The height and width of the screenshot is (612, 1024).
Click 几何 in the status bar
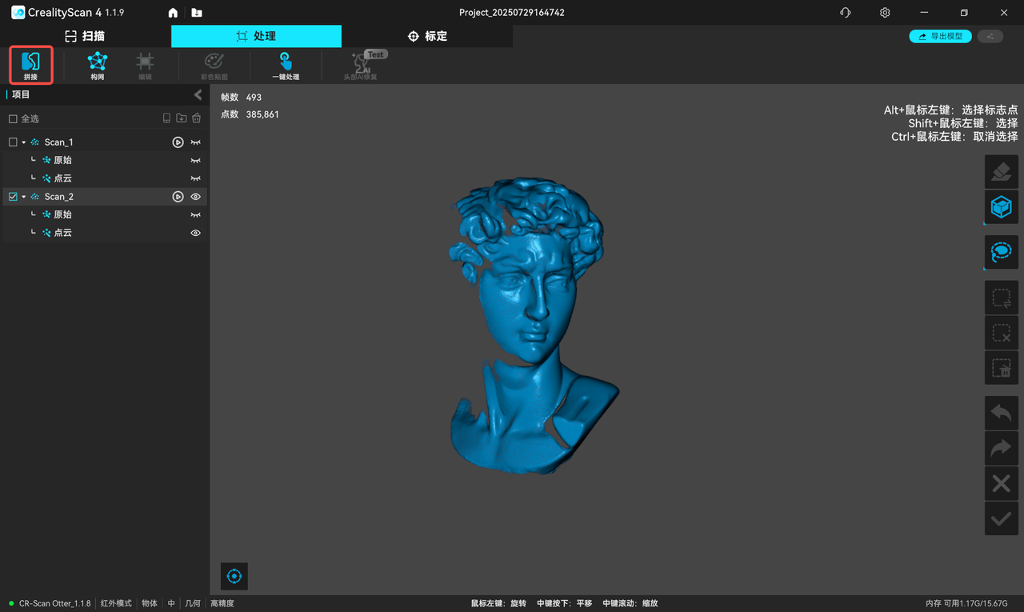pos(193,603)
